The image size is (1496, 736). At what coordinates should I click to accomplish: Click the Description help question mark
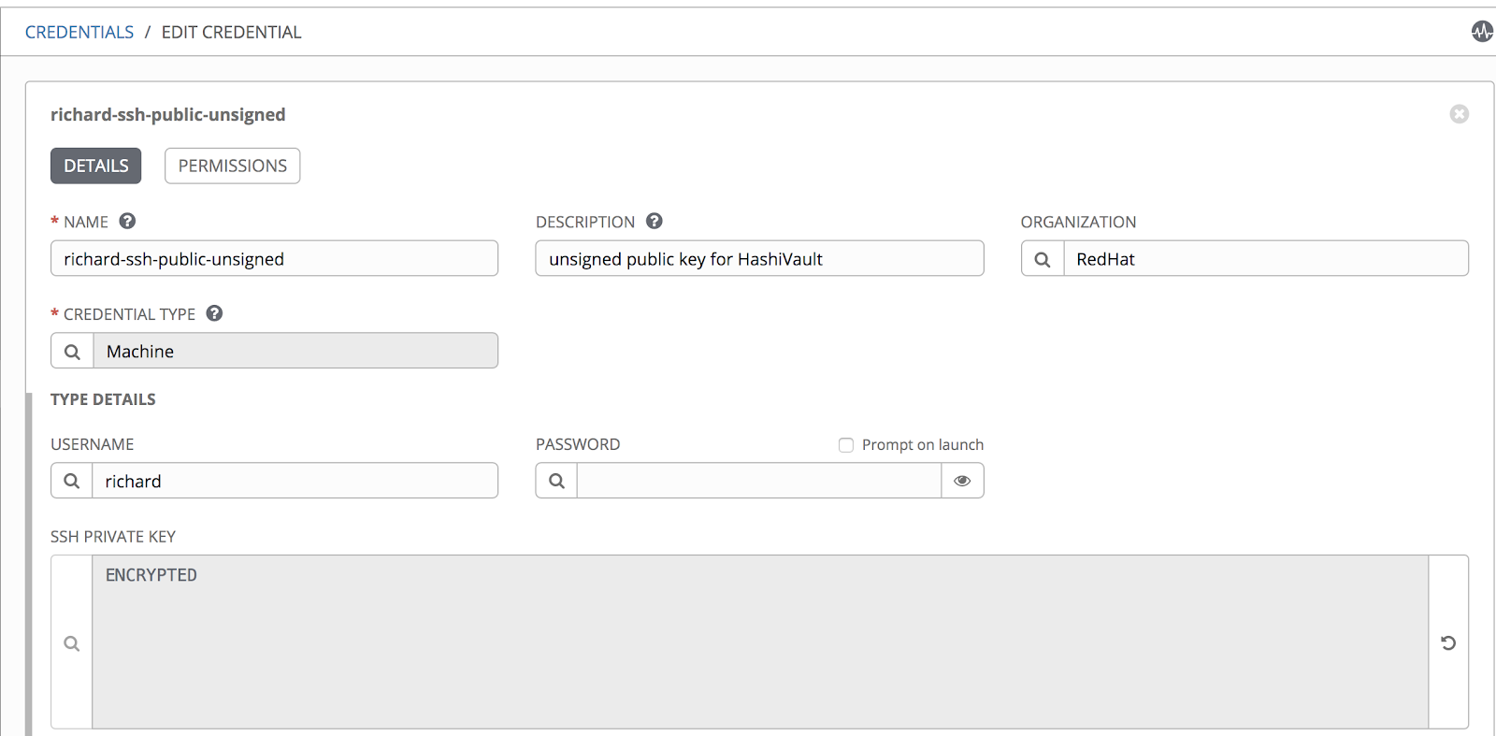pos(654,222)
